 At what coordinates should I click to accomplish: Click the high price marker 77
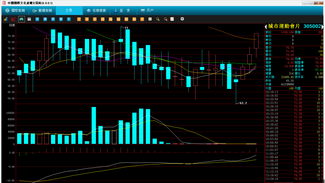coord(126,28)
